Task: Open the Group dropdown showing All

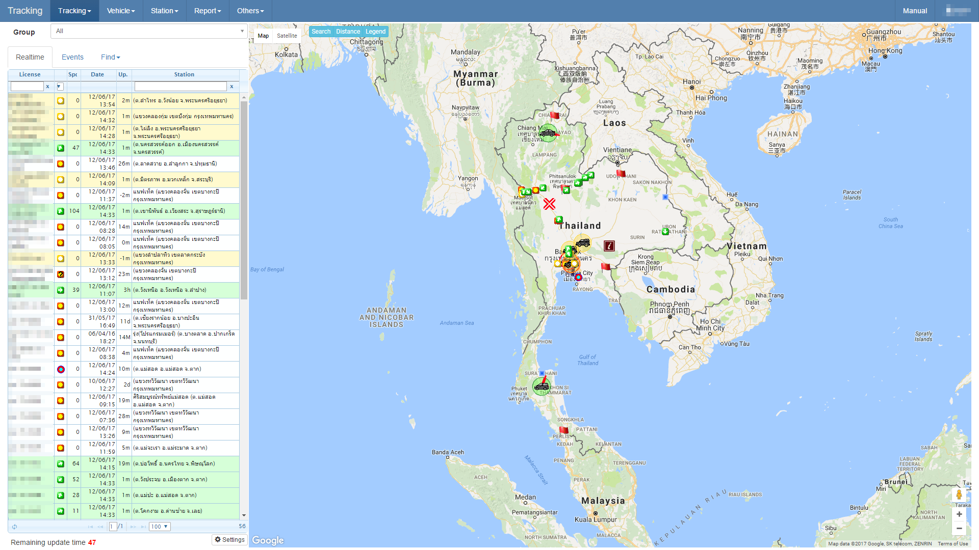Action: click(x=148, y=32)
